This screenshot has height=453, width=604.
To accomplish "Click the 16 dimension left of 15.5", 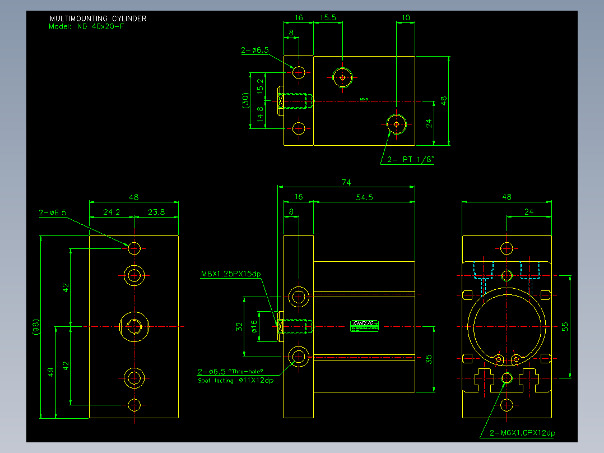I will [299, 18].
